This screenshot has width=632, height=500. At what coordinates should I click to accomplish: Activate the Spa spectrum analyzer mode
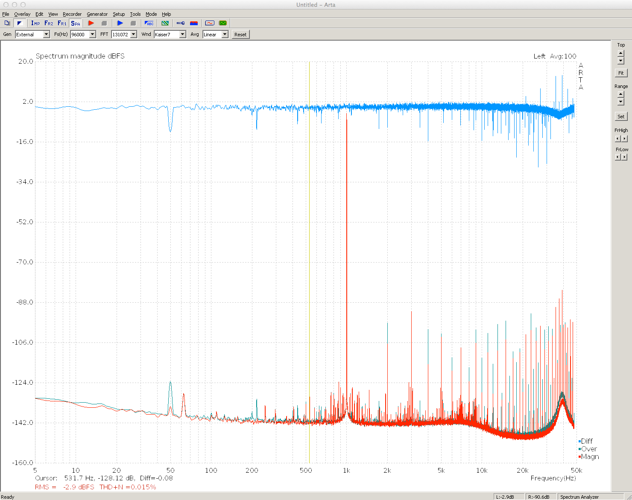point(76,23)
